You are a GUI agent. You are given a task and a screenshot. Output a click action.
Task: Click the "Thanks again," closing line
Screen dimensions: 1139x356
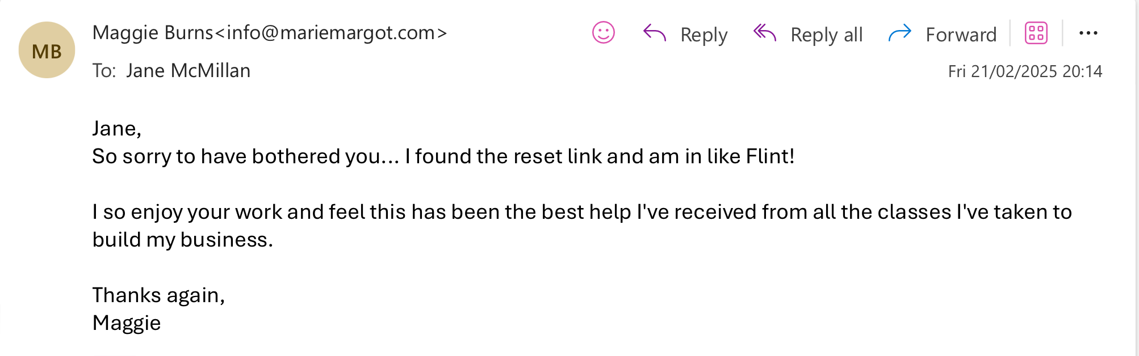coord(158,295)
